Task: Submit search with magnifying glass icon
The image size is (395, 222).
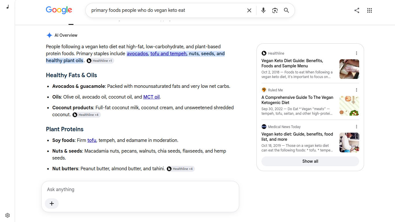Action: [286, 10]
